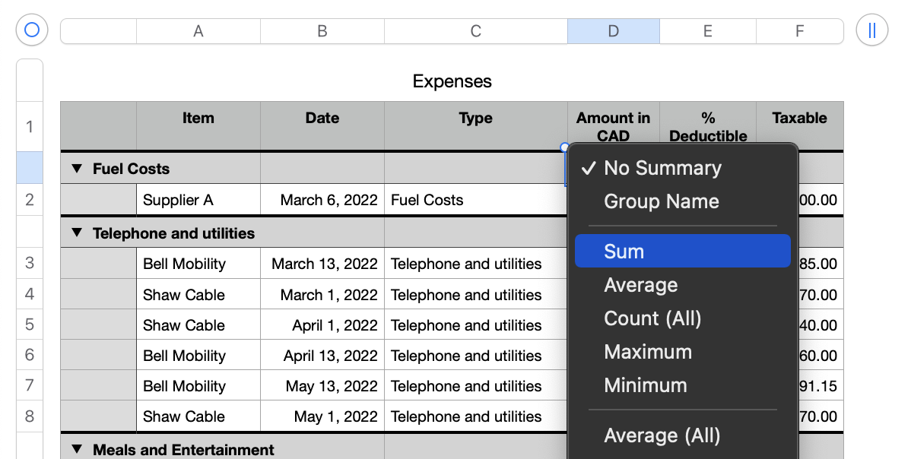Select column D header
Screen dimensions: 911x459
613,31
